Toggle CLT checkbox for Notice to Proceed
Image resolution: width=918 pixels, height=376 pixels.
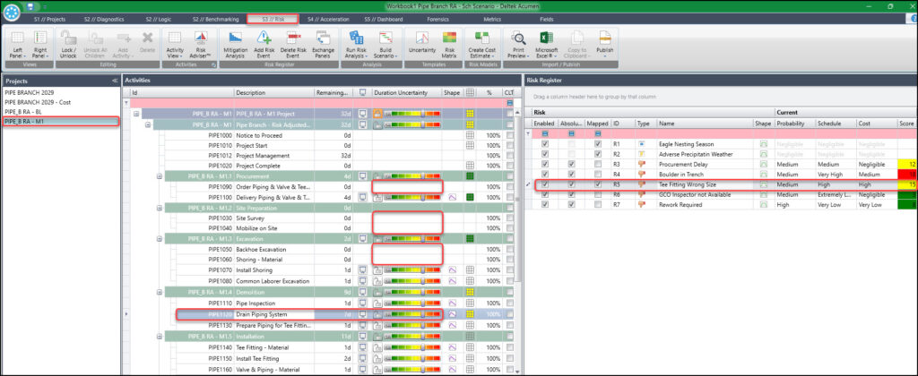tap(510, 136)
